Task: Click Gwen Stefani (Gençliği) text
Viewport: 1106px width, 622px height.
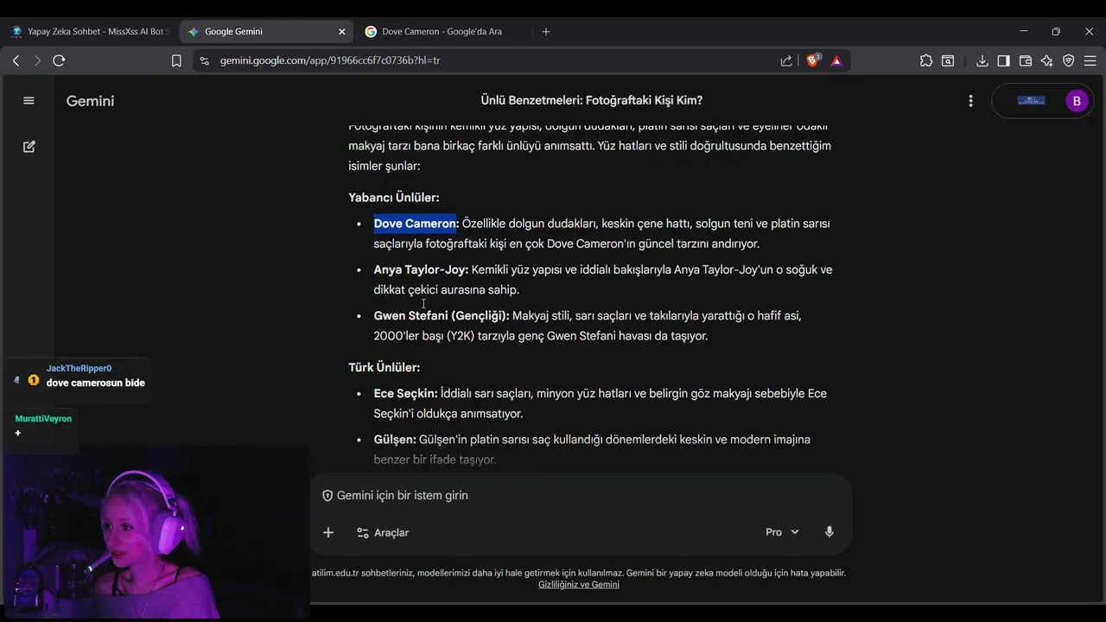Action: 442,316
